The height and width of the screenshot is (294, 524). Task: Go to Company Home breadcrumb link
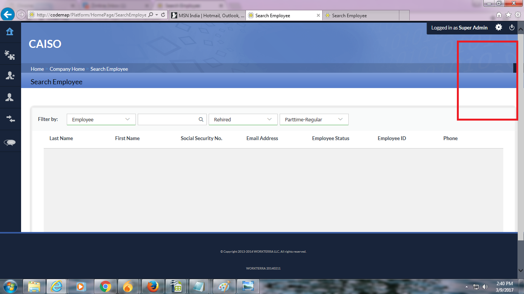pyautogui.click(x=67, y=69)
